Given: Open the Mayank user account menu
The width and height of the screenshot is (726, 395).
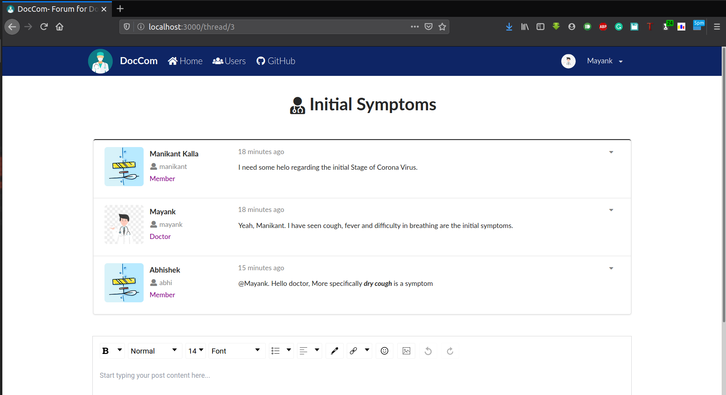Looking at the screenshot, I should 605,61.
